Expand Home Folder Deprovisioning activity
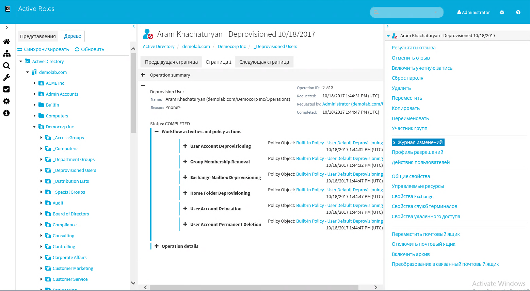Viewport: 530px width, 291px height. pyautogui.click(x=185, y=193)
